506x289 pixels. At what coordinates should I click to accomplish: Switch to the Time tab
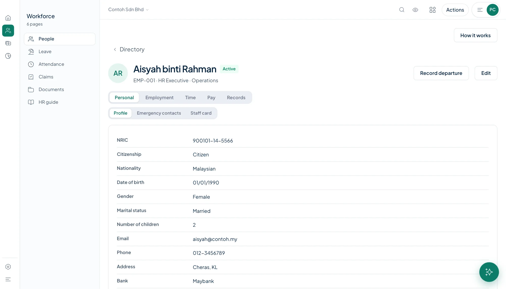(x=190, y=97)
